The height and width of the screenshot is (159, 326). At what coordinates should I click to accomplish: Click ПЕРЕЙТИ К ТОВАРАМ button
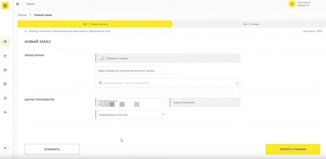click(x=293, y=149)
